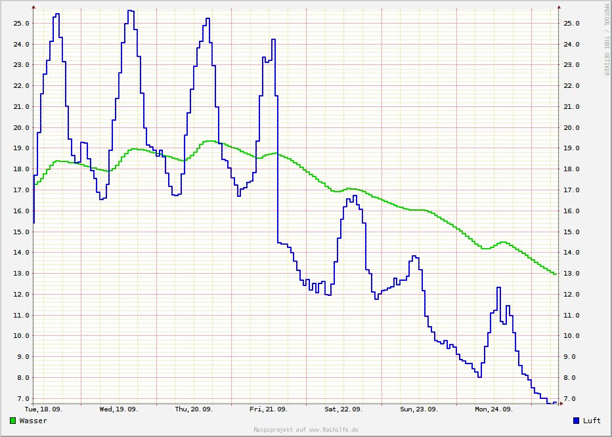Click the red arrow atop right axis
The width and height of the screenshot is (612, 437).
[559, 7]
